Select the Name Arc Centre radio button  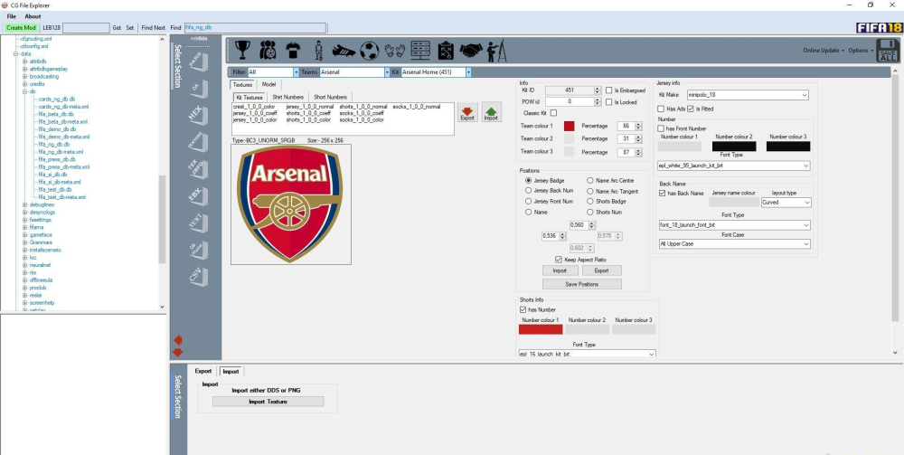coord(589,181)
